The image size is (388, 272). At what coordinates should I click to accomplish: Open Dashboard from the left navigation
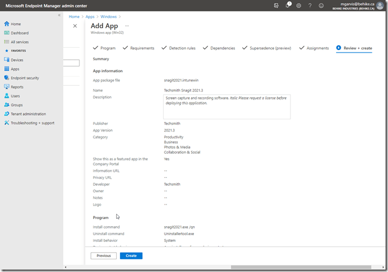[x=6, y=33]
